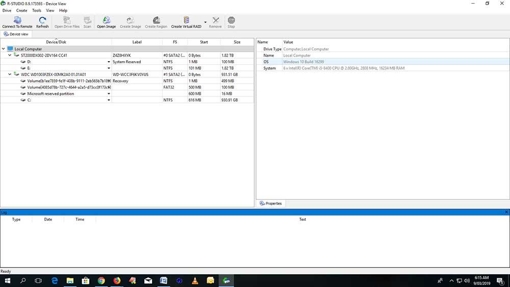Open the Drive menu
Viewport: 510px width, 287px height.
(7, 10)
